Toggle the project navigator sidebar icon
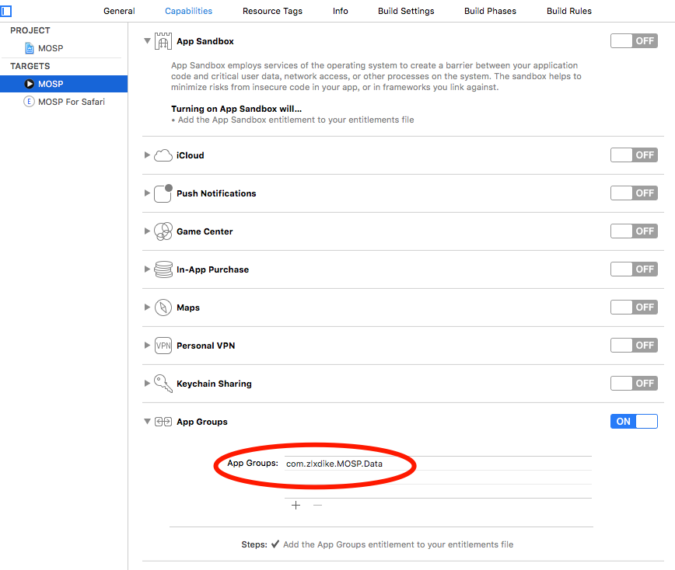 point(6,11)
